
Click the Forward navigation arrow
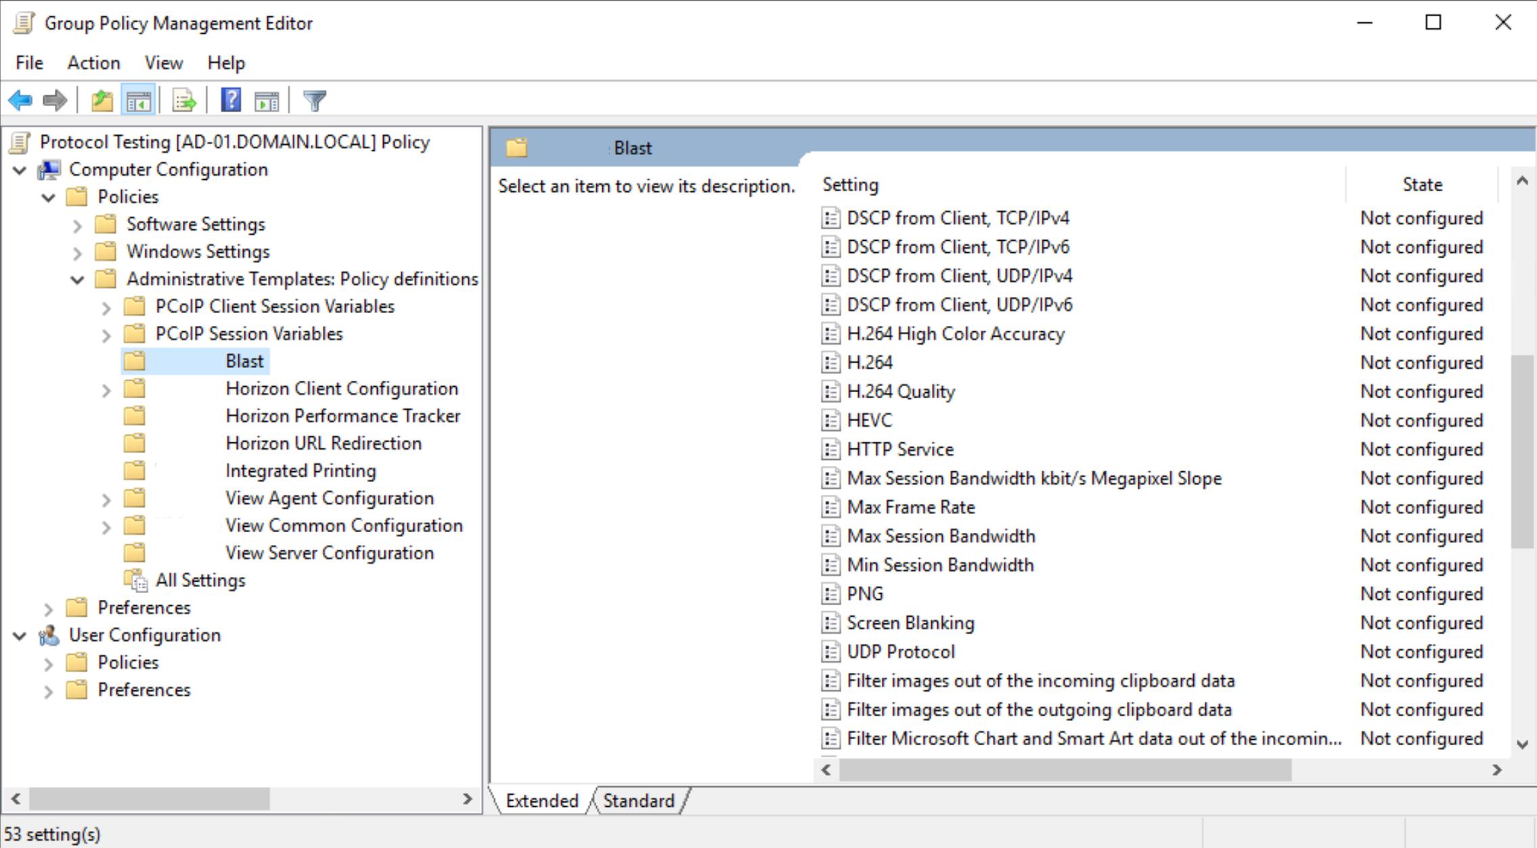click(x=55, y=100)
